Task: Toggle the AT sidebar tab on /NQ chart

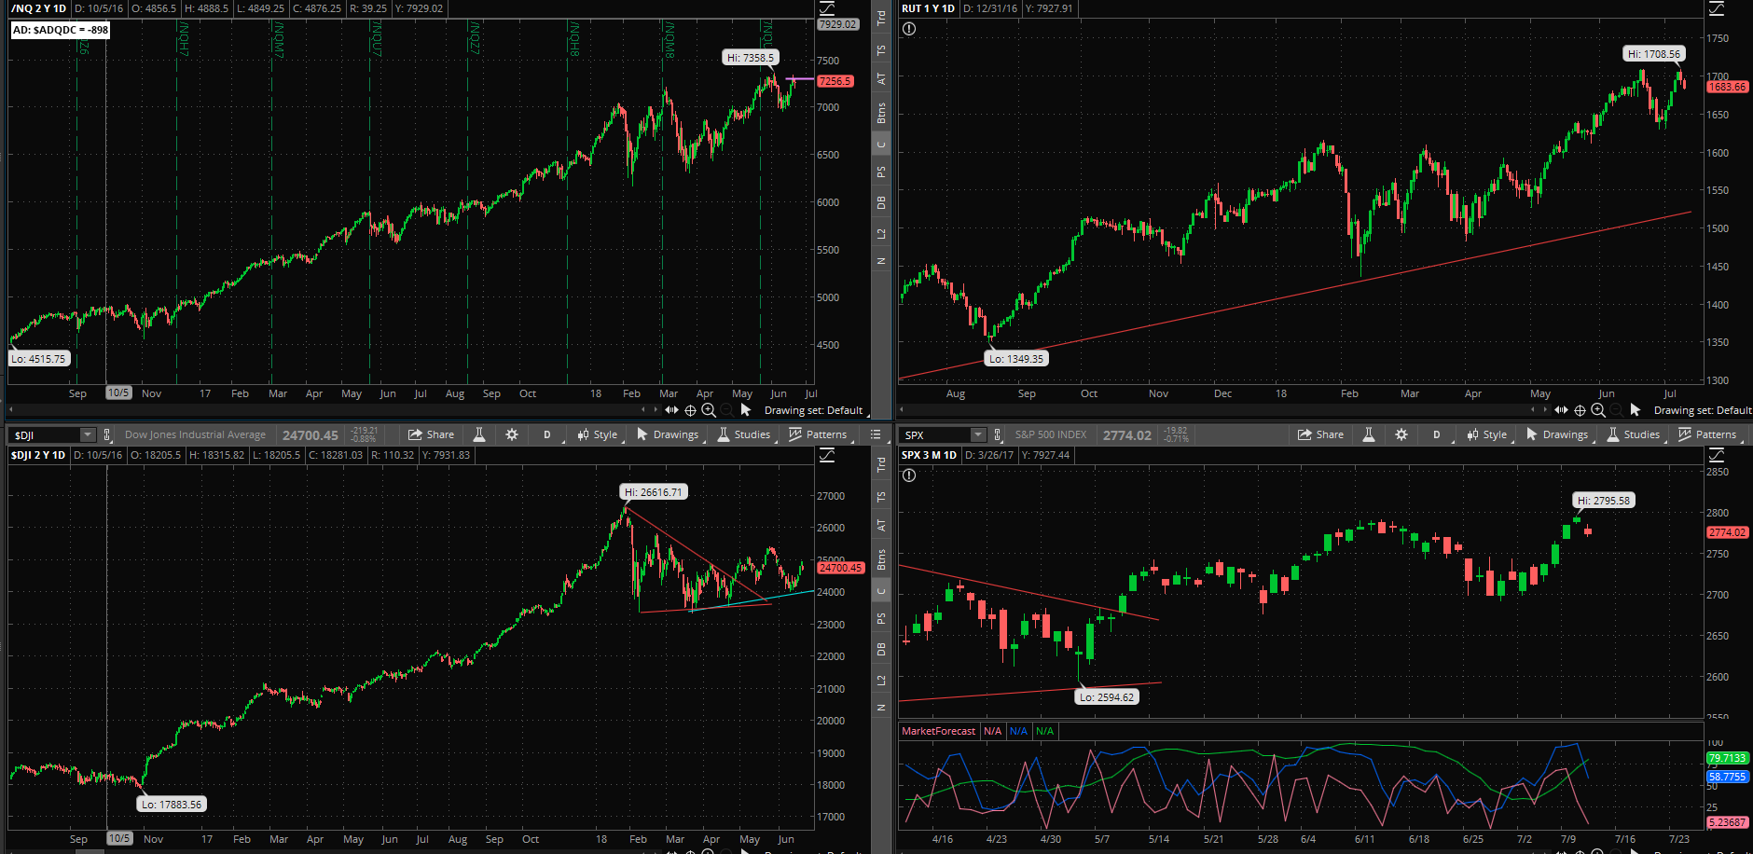Action: [x=881, y=79]
